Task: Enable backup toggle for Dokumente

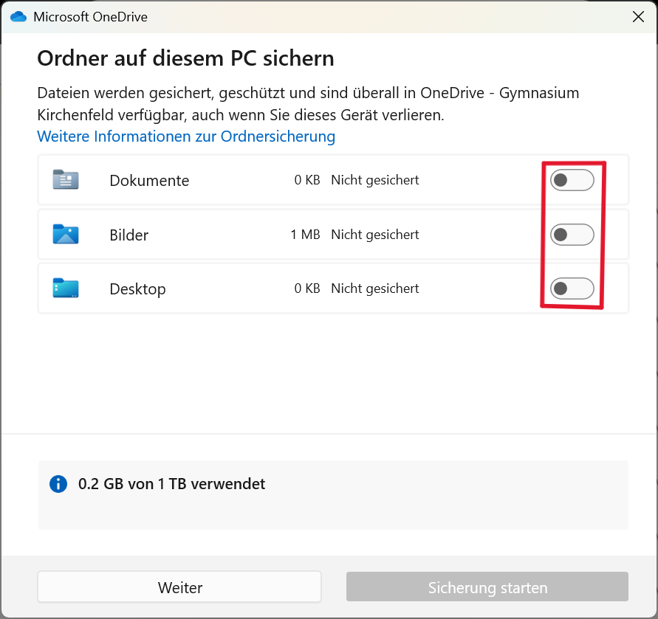Action: (572, 180)
